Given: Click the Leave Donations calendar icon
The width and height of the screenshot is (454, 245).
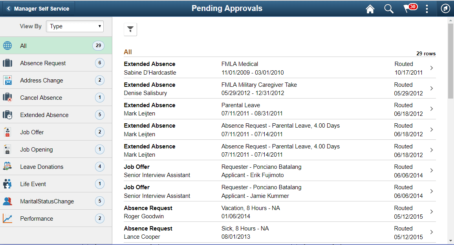Looking at the screenshot, I should (x=7, y=166).
